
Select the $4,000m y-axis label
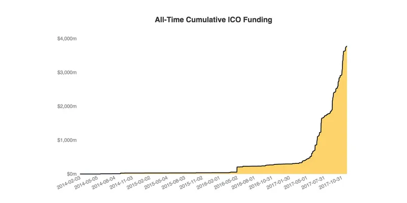coord(67,39)
